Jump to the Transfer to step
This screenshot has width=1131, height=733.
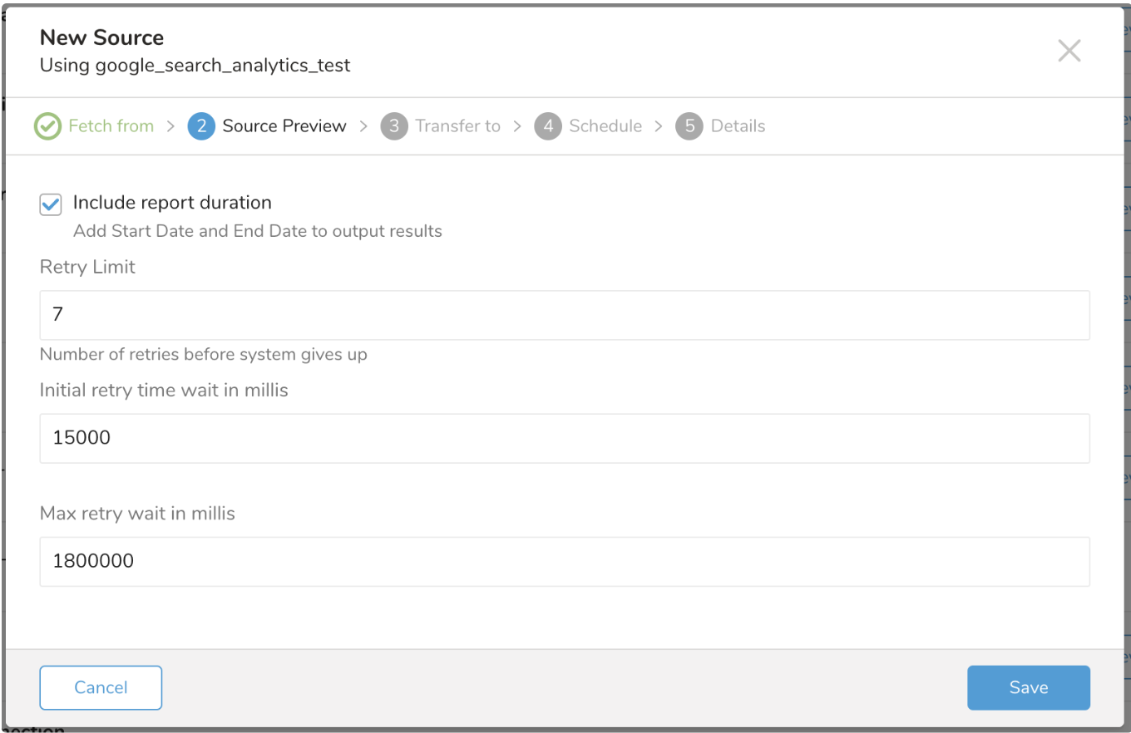tap(457, 126)
